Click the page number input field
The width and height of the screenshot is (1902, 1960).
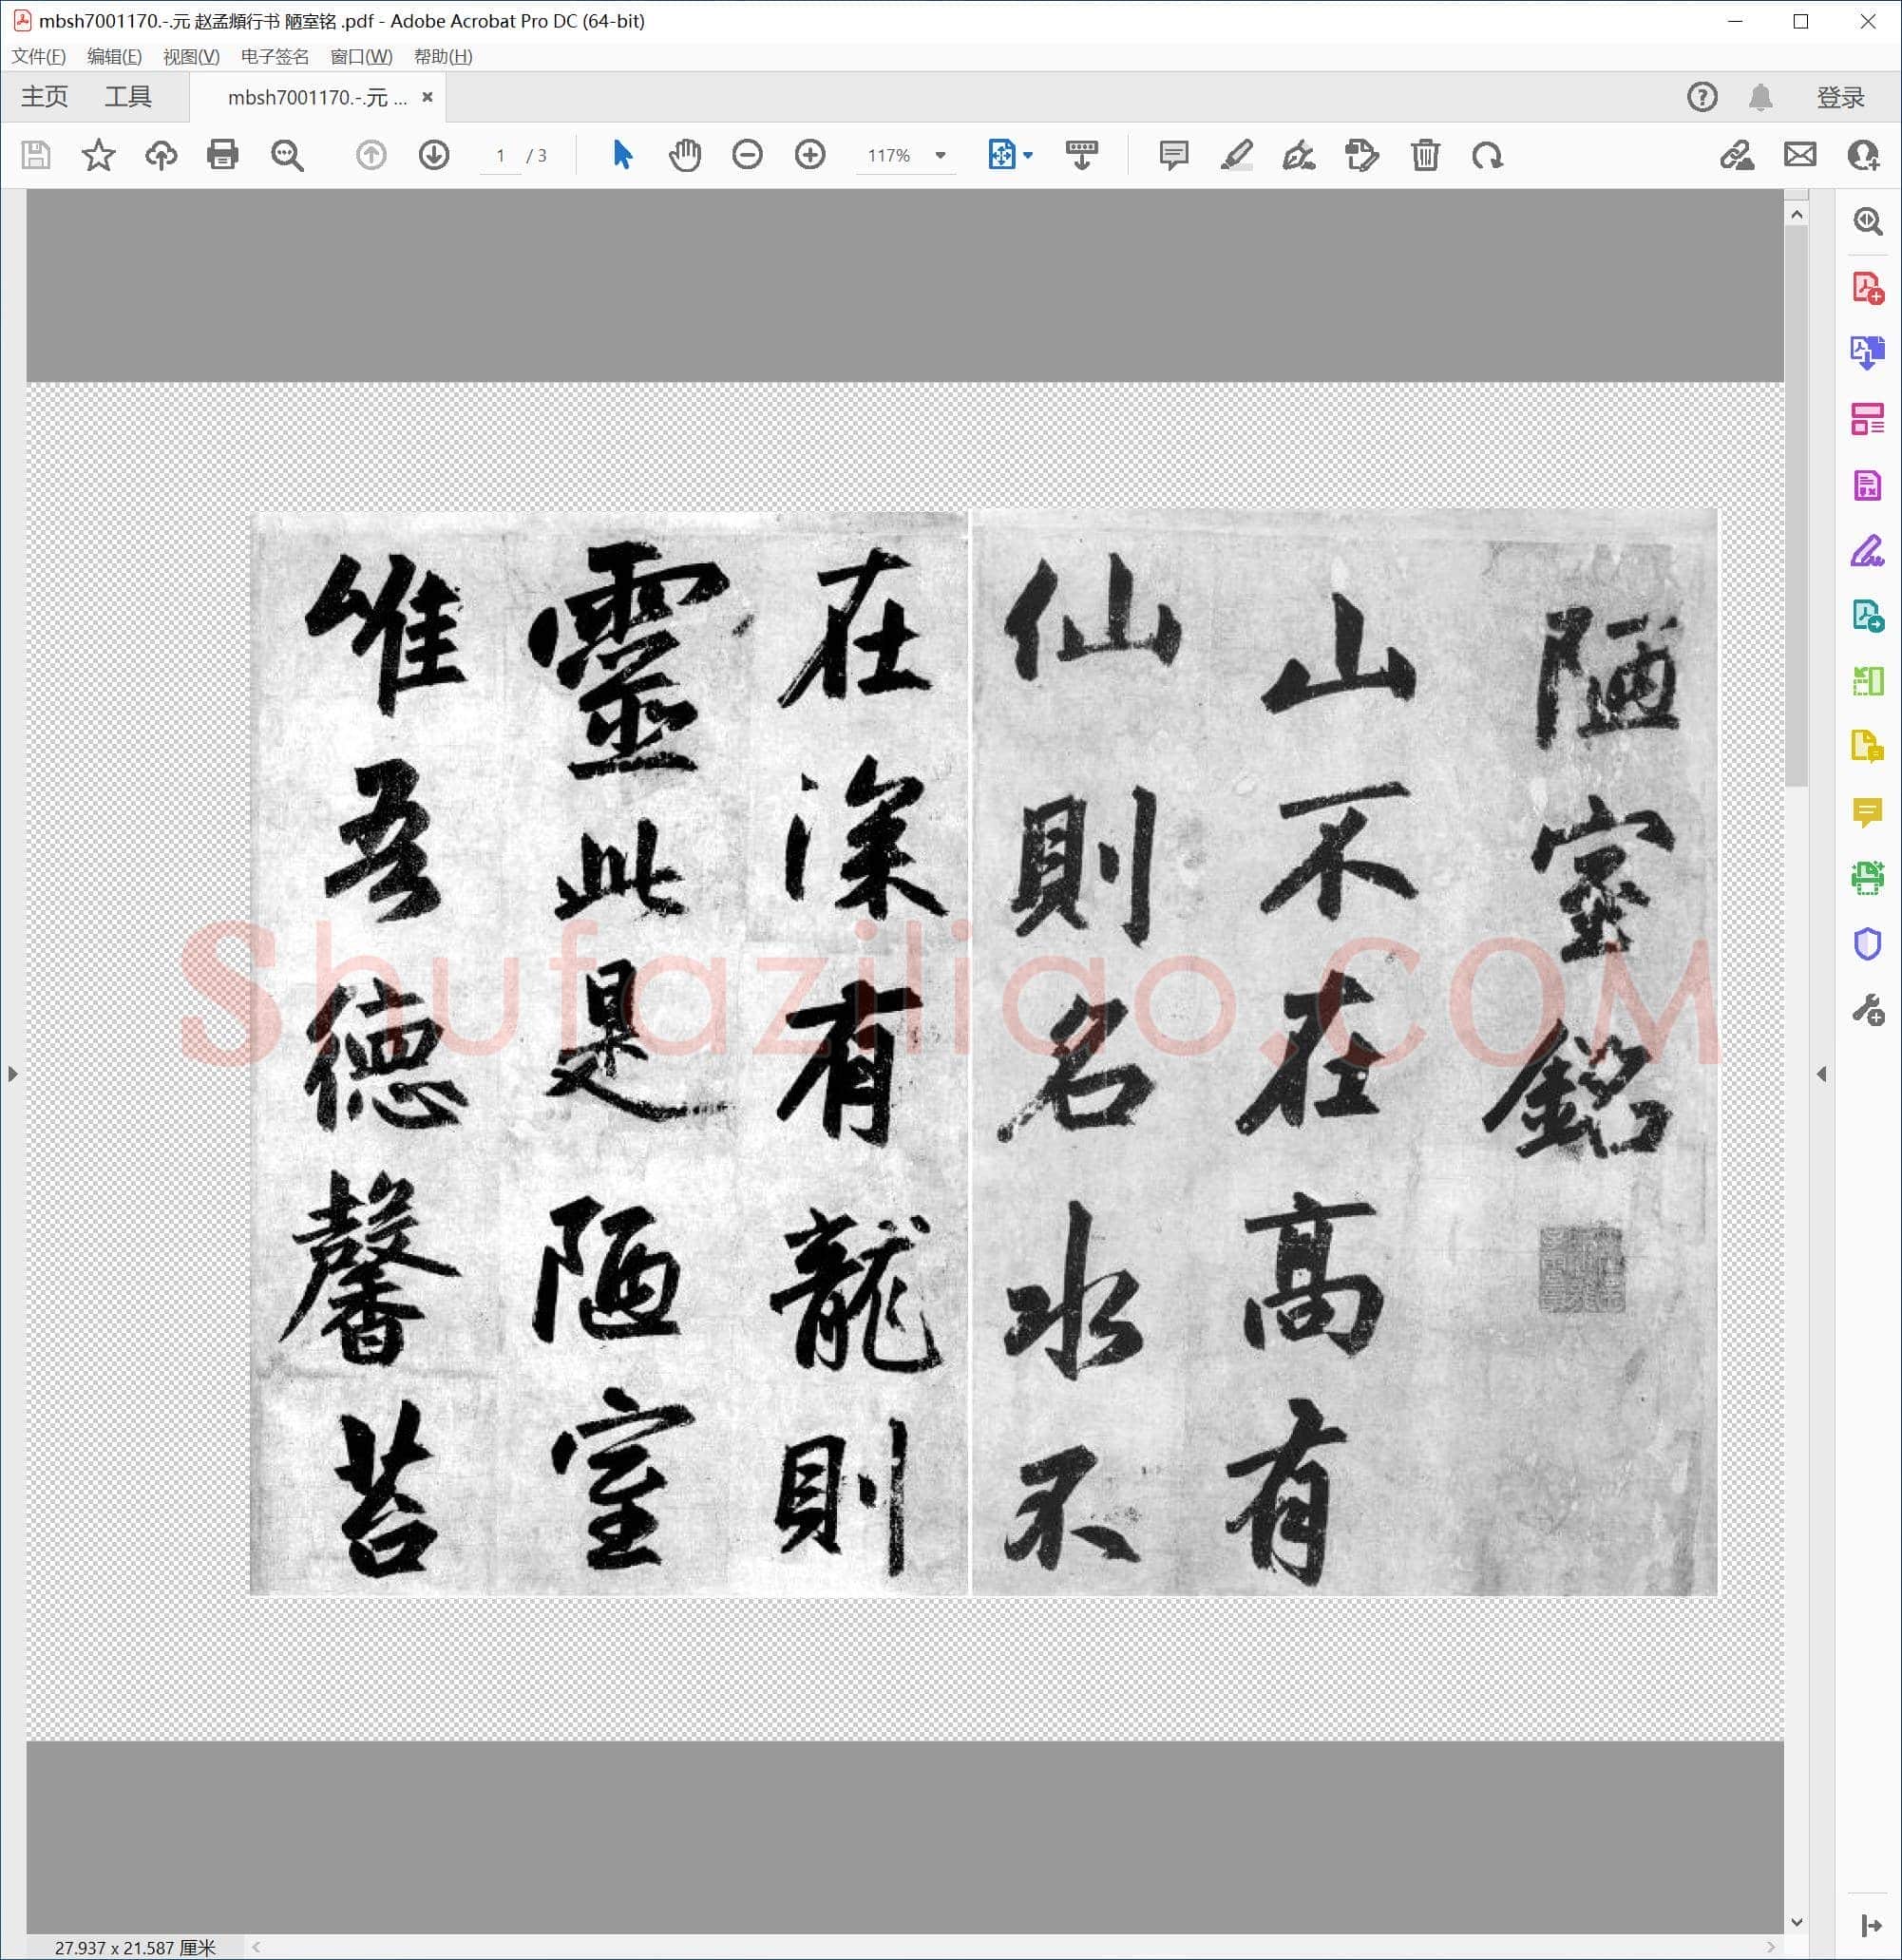click(x=500, y=156)
